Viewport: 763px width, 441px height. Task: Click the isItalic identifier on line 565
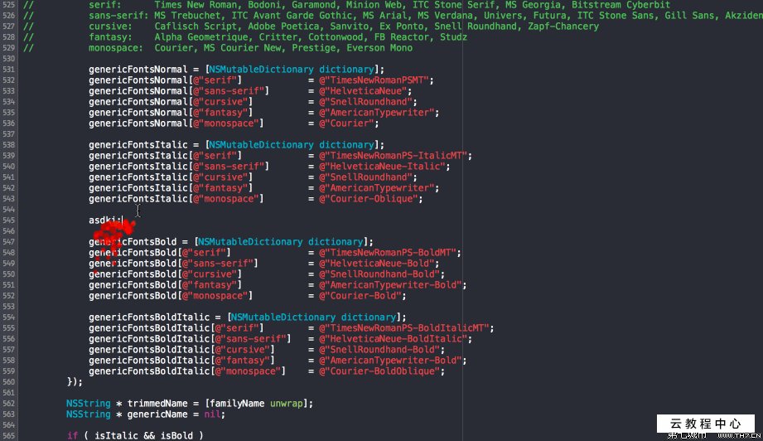point(116,435)
